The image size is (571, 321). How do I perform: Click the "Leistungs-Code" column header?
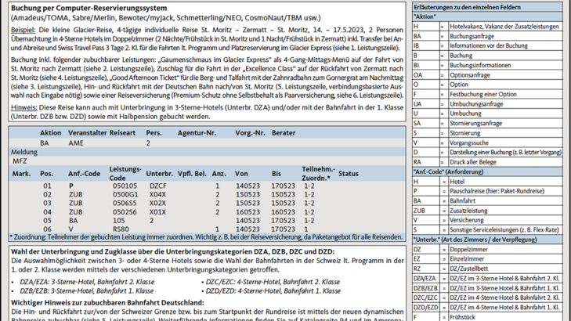[x=125, y=174]
